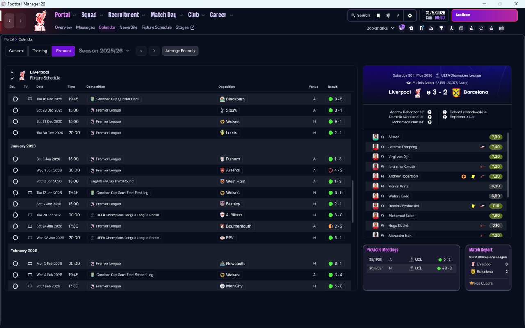Select the radio button for Leeds fixture
This screenshot has width=525, height=328.
pos(15,133)
